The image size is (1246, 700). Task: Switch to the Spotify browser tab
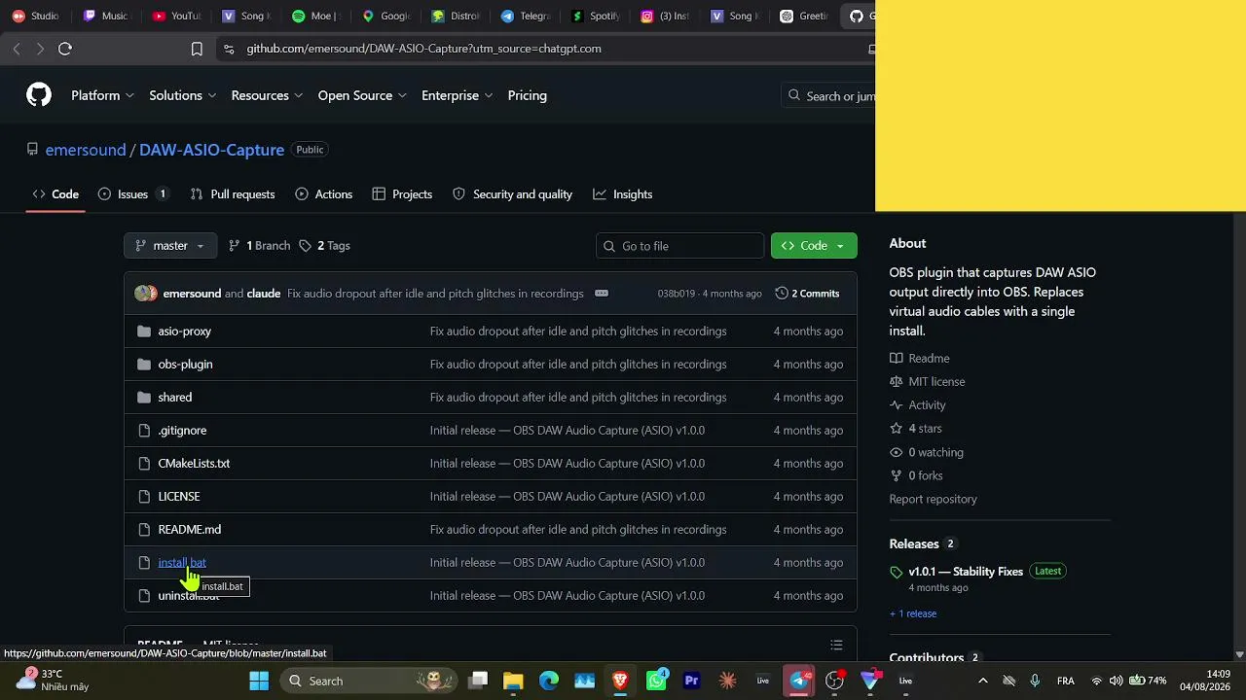[x=596, y=16]
